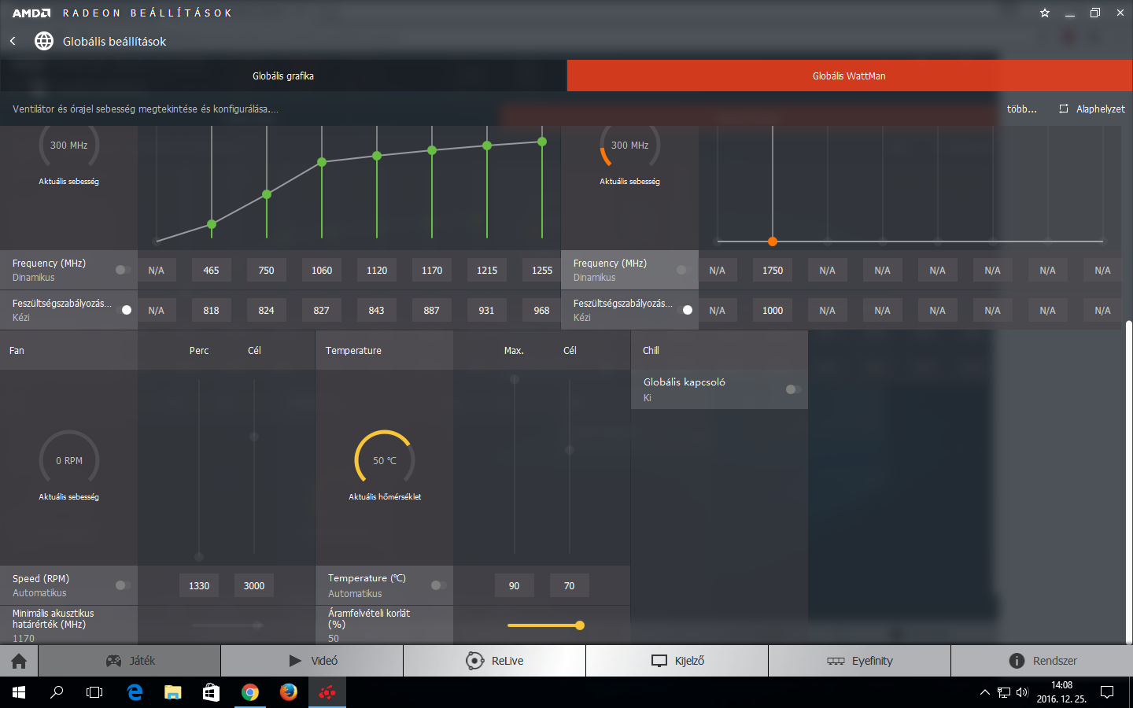
Task: Open the Eyefinity section
Action: pyautogui.click(x=860, y=661)
